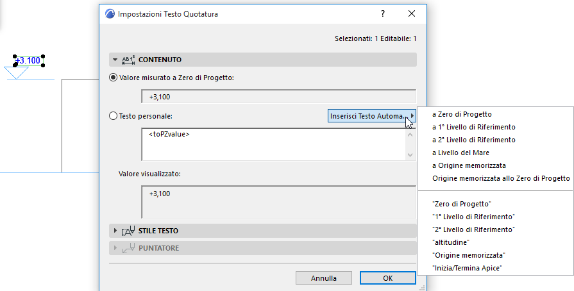
Task: Expand the PUNTATORE section
Action: (115, 247)
